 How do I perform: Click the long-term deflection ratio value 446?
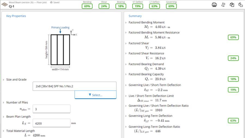[158, 131]
